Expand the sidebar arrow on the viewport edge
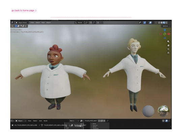The width and height of the screenshot is (182, 136). tap(171, 31)
